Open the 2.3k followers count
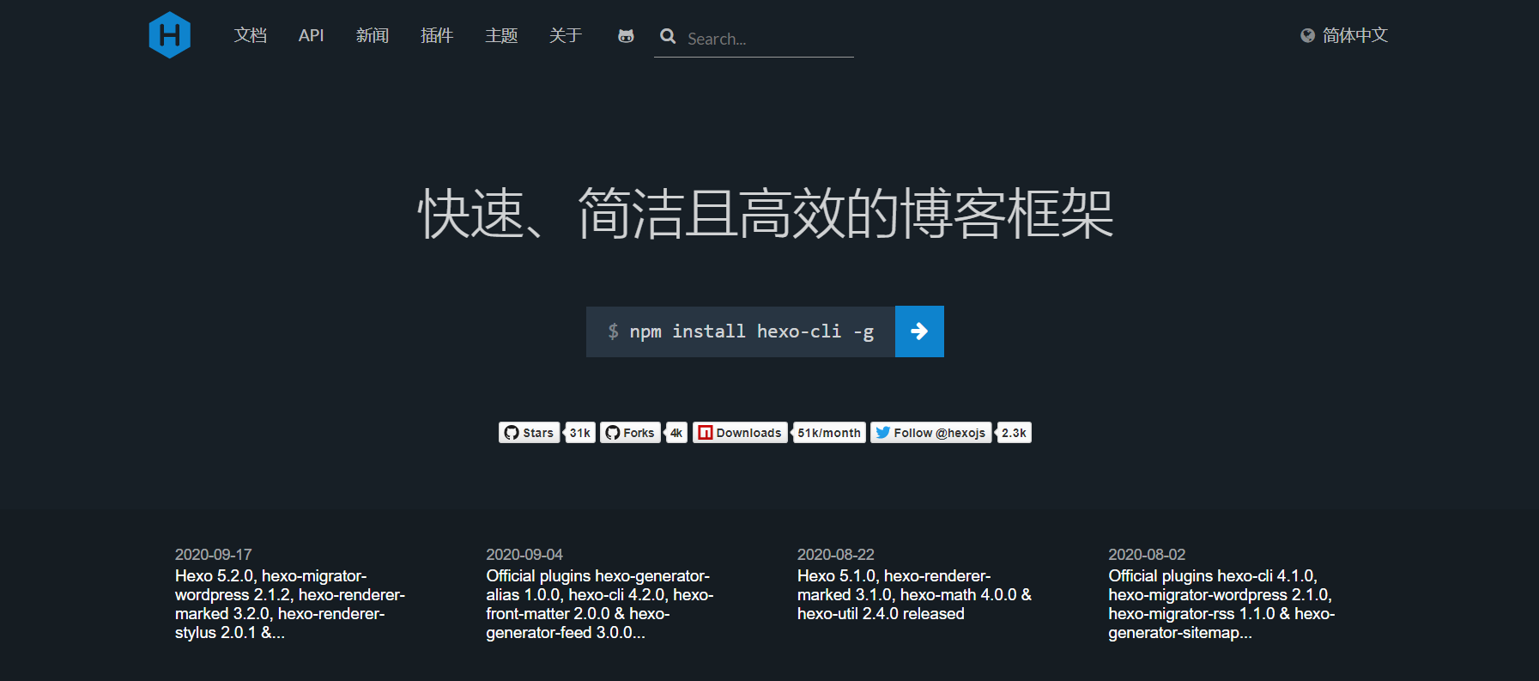 coord(1014,433)
